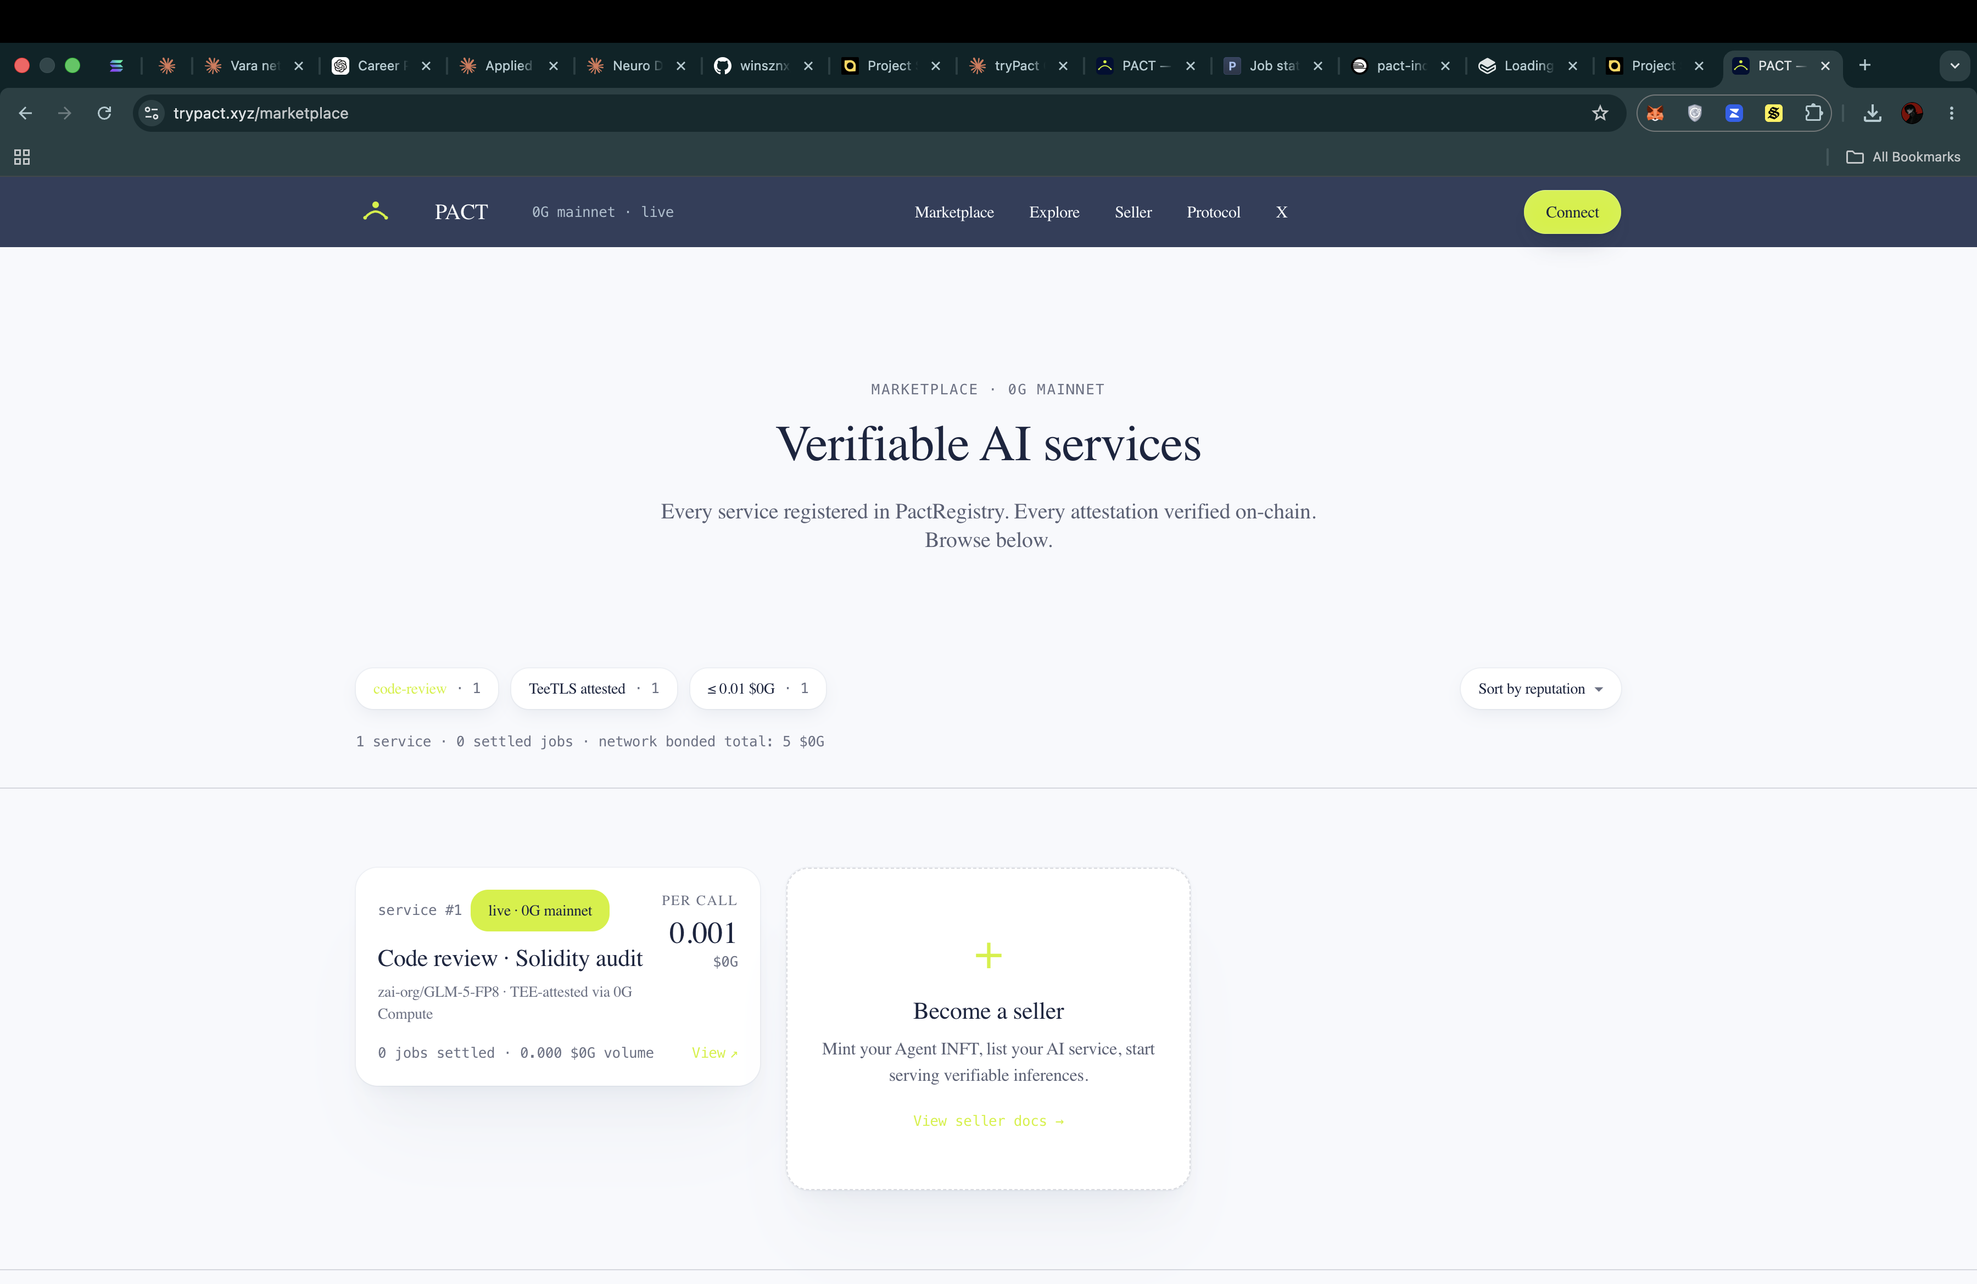The image size is (1977, 1284).
Task: Open a new browser tab
Action: [x=1865, y=65]
